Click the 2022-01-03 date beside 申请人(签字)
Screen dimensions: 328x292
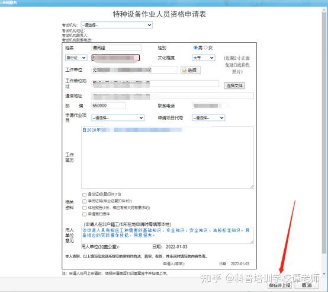coord(240,264)
